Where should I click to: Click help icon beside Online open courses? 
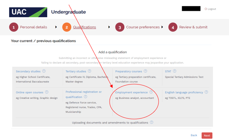(x=47, y=92)
